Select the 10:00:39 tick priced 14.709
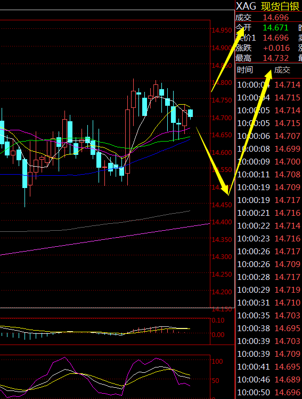 [269, 354]
